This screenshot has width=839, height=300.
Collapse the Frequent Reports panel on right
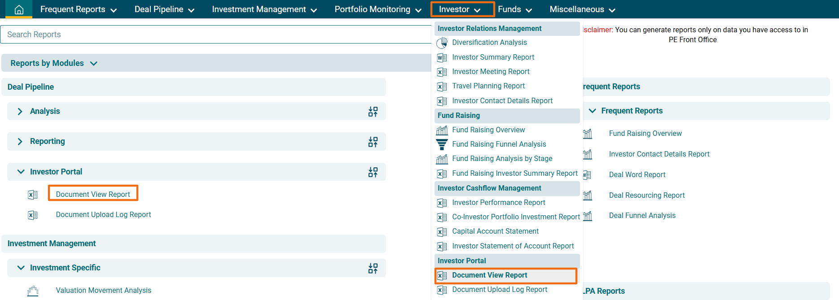coord(593,111)
